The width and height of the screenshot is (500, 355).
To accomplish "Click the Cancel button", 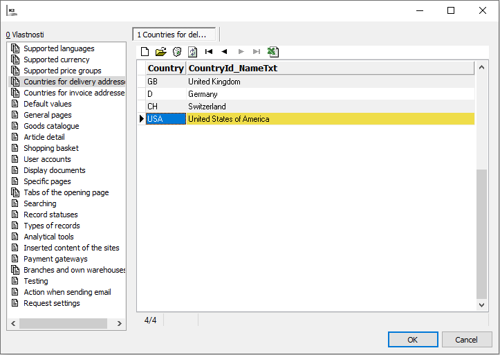I will tap(467, 340).
